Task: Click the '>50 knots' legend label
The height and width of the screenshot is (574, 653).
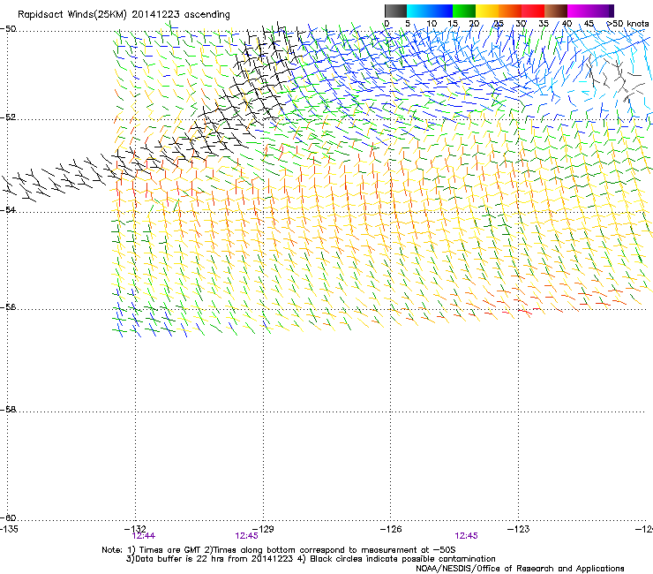Action: tap(628, 24)
